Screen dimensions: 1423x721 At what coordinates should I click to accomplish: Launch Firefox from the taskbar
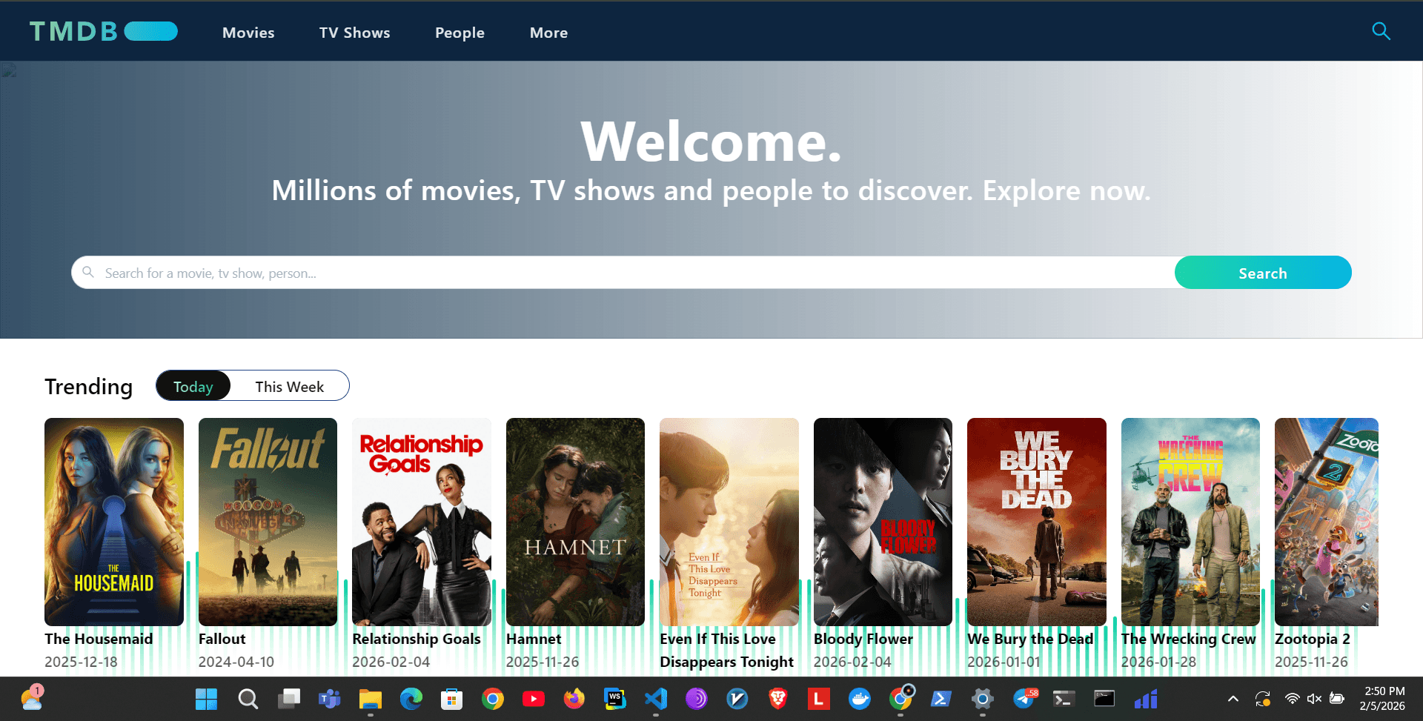tap(574, 699)
